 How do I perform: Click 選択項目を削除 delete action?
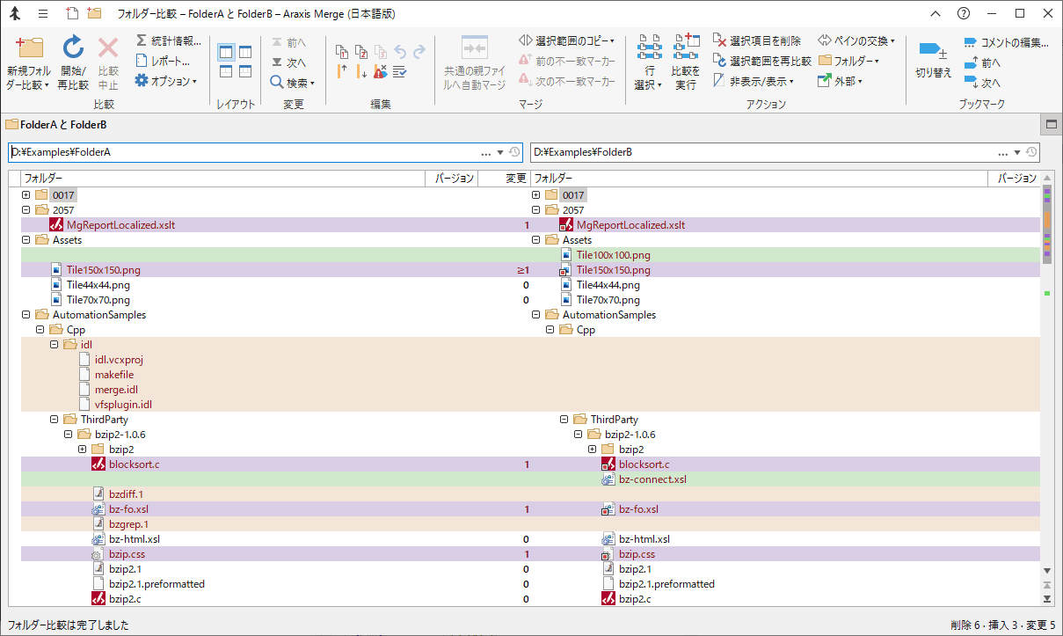(757, 40)
